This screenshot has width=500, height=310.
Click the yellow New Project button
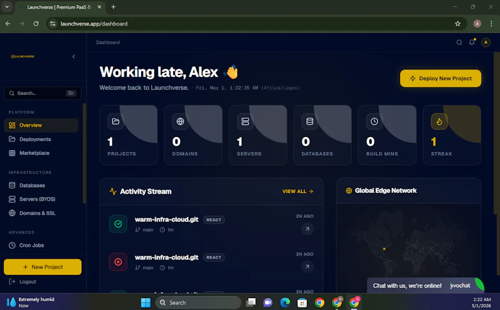pyautogui.click(x=42, y=267)
